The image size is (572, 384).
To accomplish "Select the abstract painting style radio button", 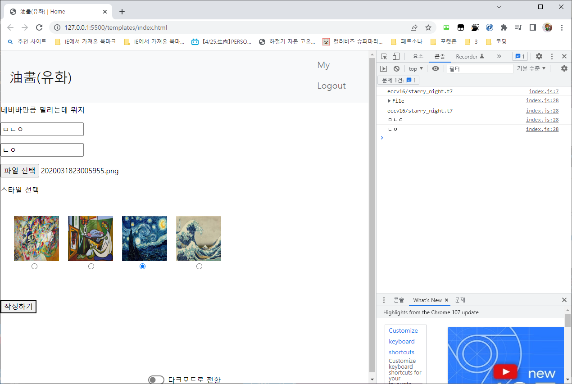I will (x=34, y=267).
